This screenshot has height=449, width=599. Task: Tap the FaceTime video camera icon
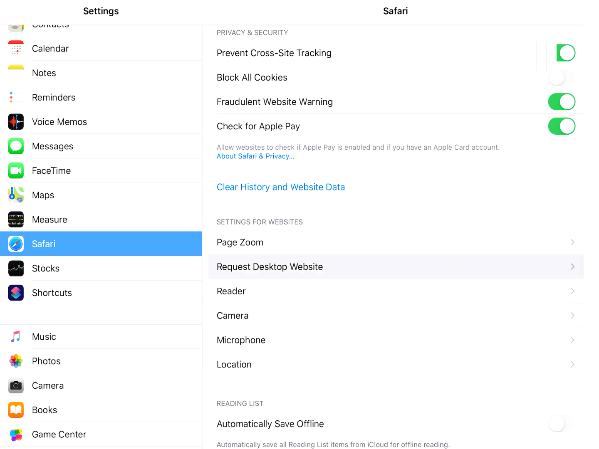point(16,171)
